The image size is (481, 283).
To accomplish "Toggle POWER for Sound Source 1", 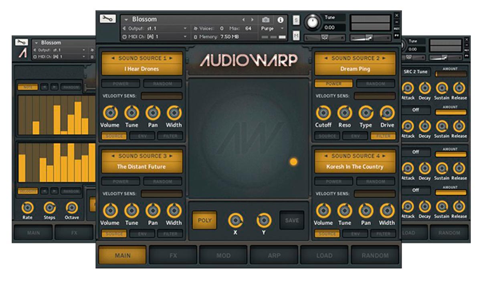I will pos(121,84).
